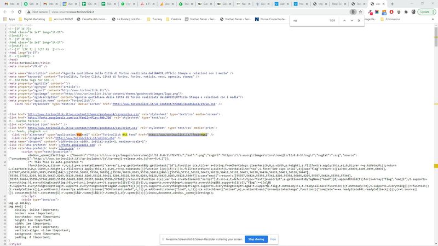The height and width of the screenshot is (246, 438).
Task: Open the Digital Marketing bookmarks folder
Action: [x=32, y=19]
